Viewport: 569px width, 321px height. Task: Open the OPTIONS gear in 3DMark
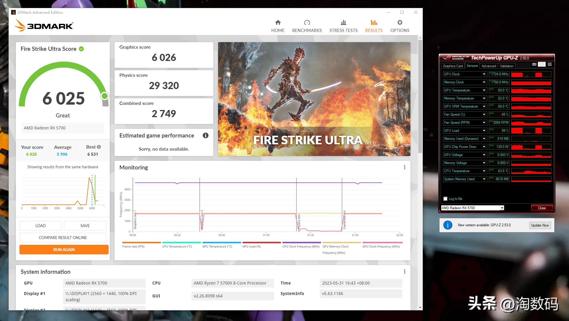pos(400,23)
